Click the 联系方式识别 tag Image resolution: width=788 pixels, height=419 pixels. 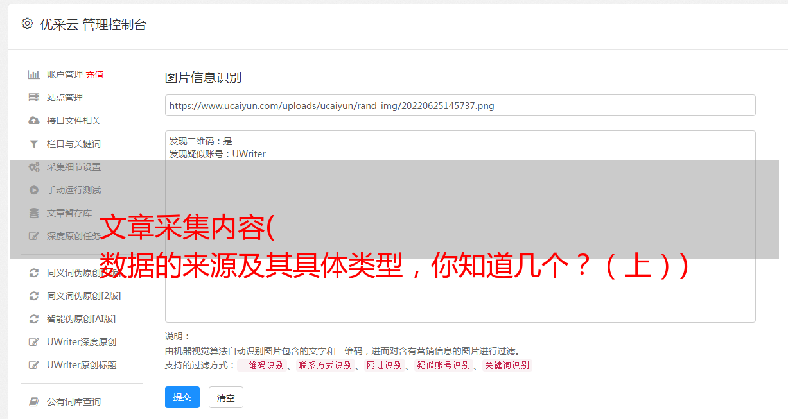click(325, 365)
